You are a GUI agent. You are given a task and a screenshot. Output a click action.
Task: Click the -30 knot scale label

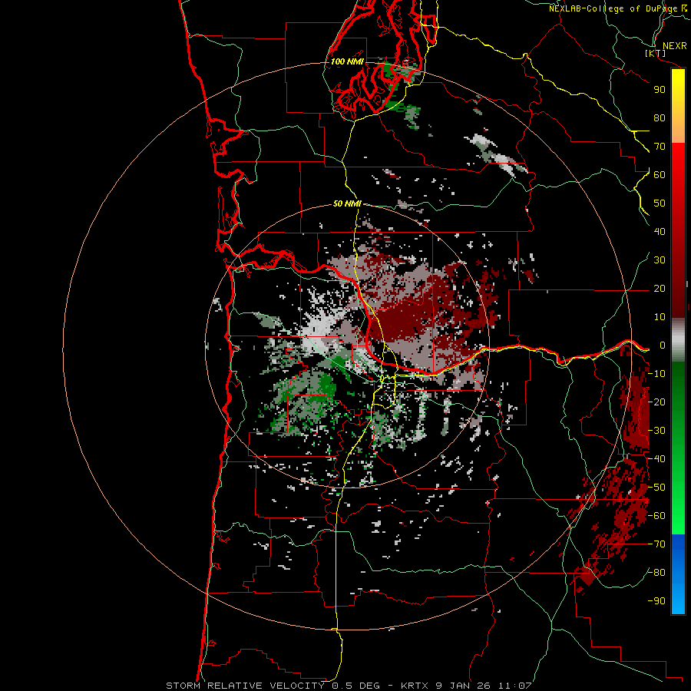pyautogui.click(x=656, y=431)
